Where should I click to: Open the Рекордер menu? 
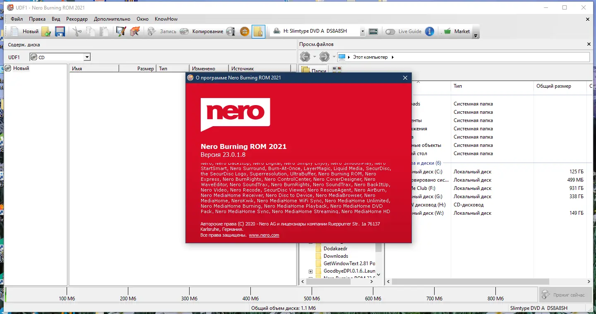tap(76, 19)
